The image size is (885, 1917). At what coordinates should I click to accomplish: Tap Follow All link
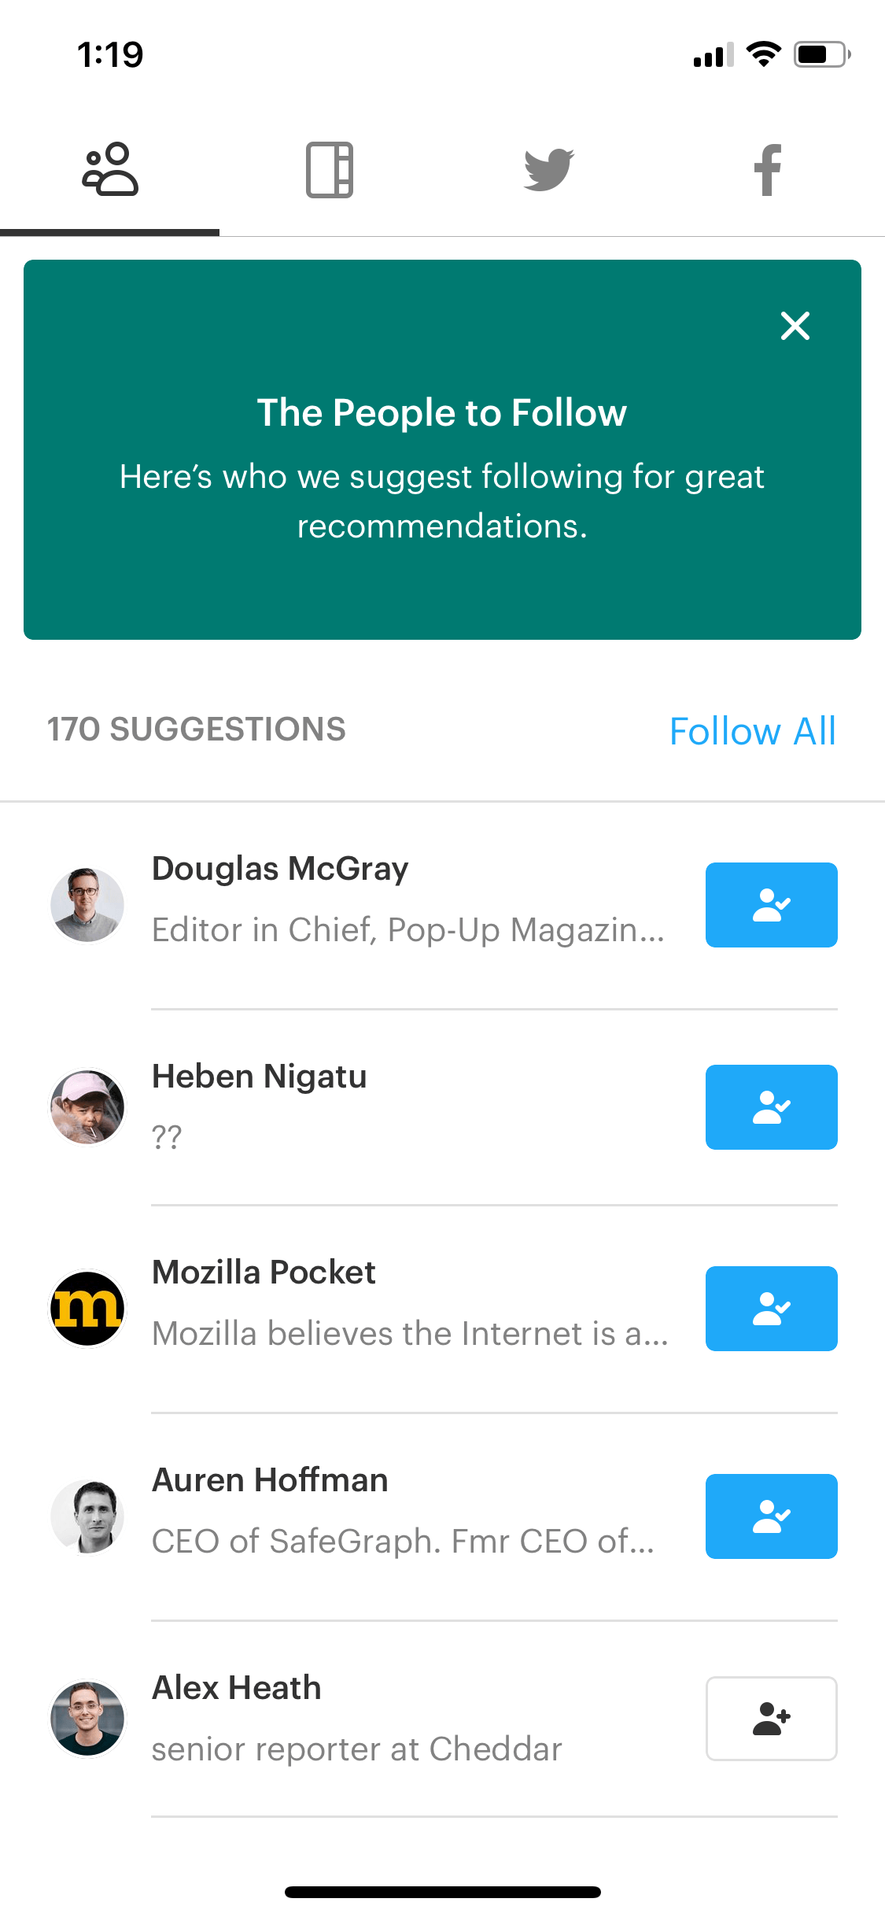[753, 731]
